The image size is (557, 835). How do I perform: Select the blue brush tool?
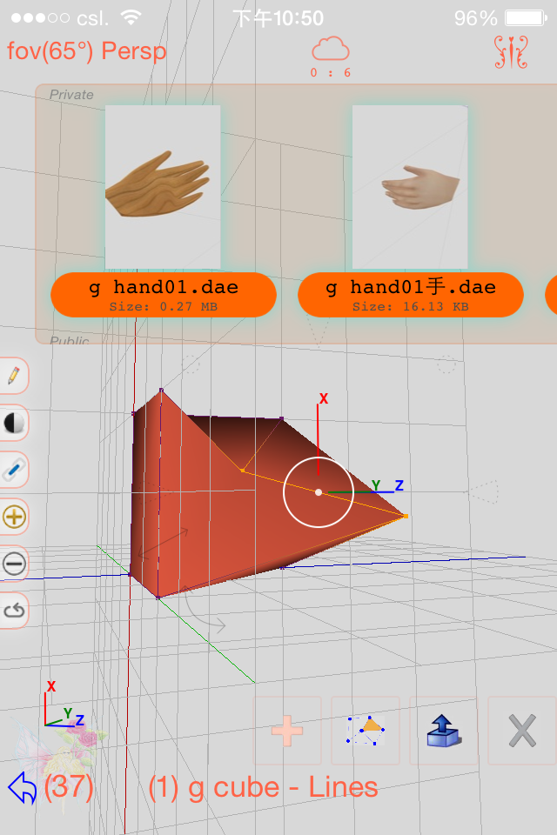14,470
